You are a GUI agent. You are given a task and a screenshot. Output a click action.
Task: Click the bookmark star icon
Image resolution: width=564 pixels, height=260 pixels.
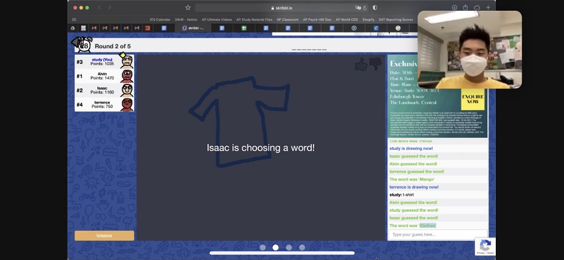[x=188, y=7]
